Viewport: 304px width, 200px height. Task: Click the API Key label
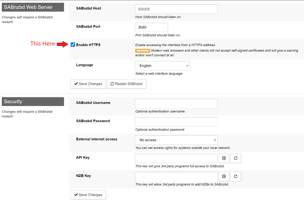83,157
